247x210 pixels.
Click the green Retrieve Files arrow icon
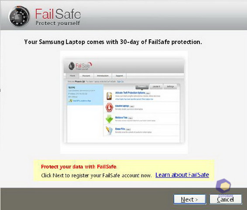tap(110, 119)
